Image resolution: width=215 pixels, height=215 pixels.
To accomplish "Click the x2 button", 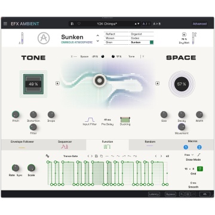I will coord(167,156).
